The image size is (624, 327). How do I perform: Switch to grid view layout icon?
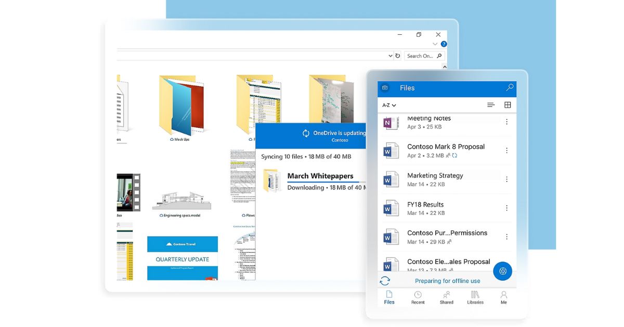[508, 105]
